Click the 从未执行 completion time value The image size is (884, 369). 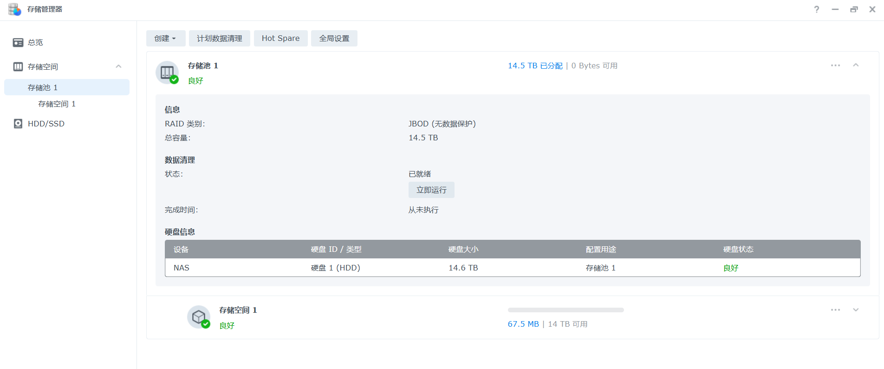(423, 210)
